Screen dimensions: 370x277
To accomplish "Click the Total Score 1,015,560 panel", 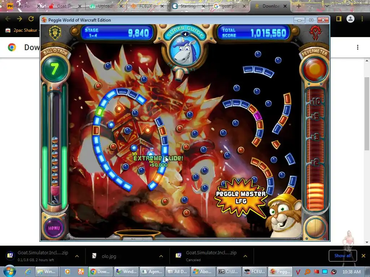I will pyautogui.click(x=254, y=33).
